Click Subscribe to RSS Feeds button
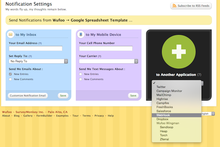The width and height of the screenshot is (220, 147). [x=191, y=6]
